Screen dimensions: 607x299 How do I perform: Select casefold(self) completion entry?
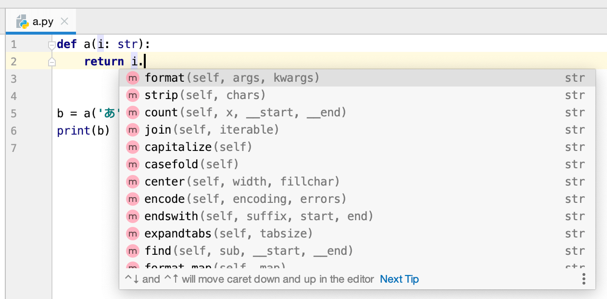(x=357, y=164)
